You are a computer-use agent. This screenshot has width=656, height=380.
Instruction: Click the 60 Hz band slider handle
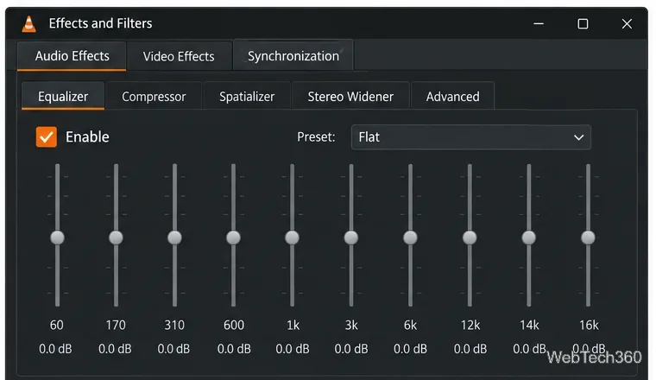[57, 237]
